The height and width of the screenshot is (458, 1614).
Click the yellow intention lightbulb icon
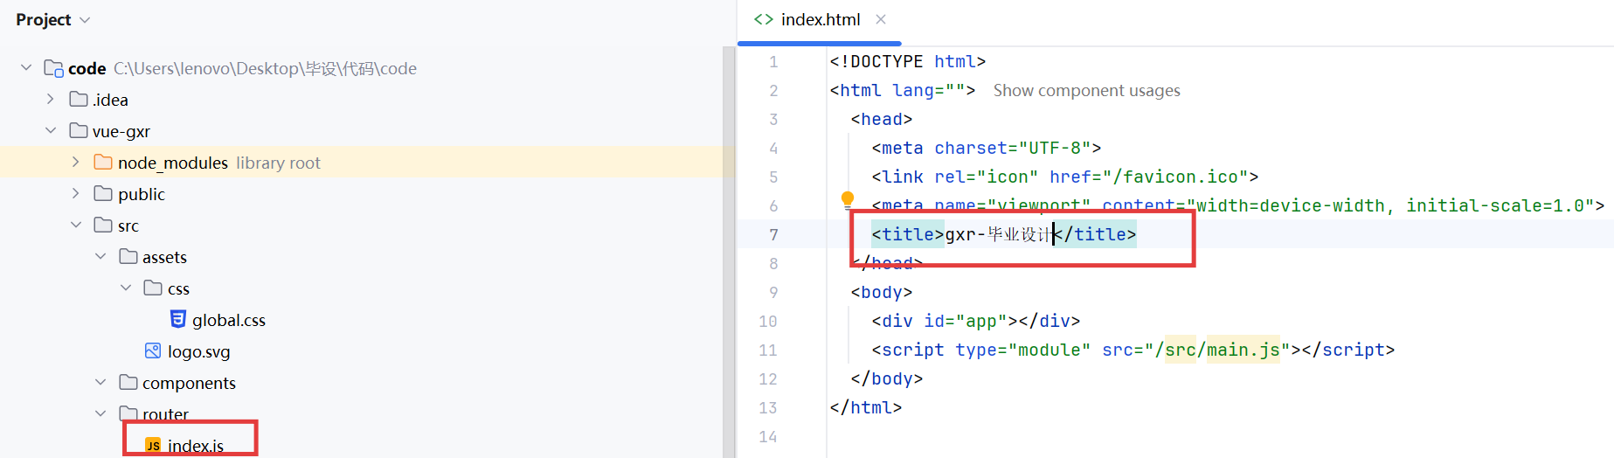[847, 200]
